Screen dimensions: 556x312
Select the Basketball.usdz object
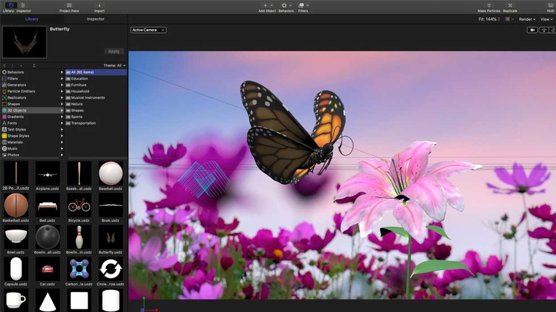tap(16, 205)
